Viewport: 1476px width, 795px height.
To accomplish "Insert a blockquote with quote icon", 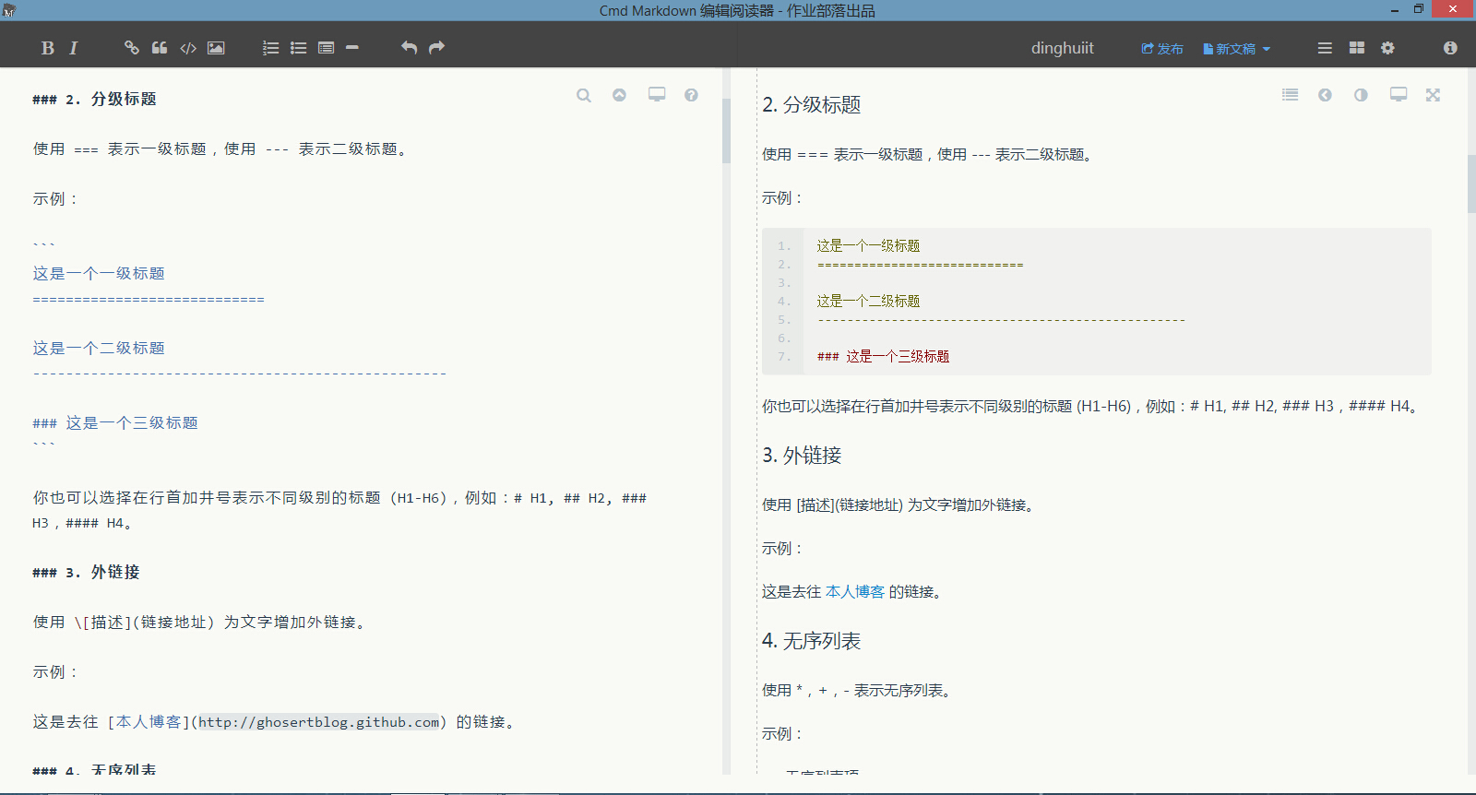I will coord(160,48).
